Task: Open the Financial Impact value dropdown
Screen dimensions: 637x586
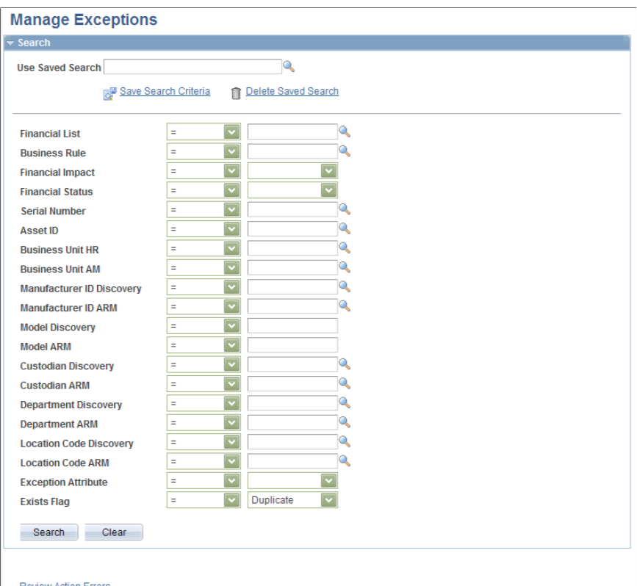Action: [x=329, y=170]
